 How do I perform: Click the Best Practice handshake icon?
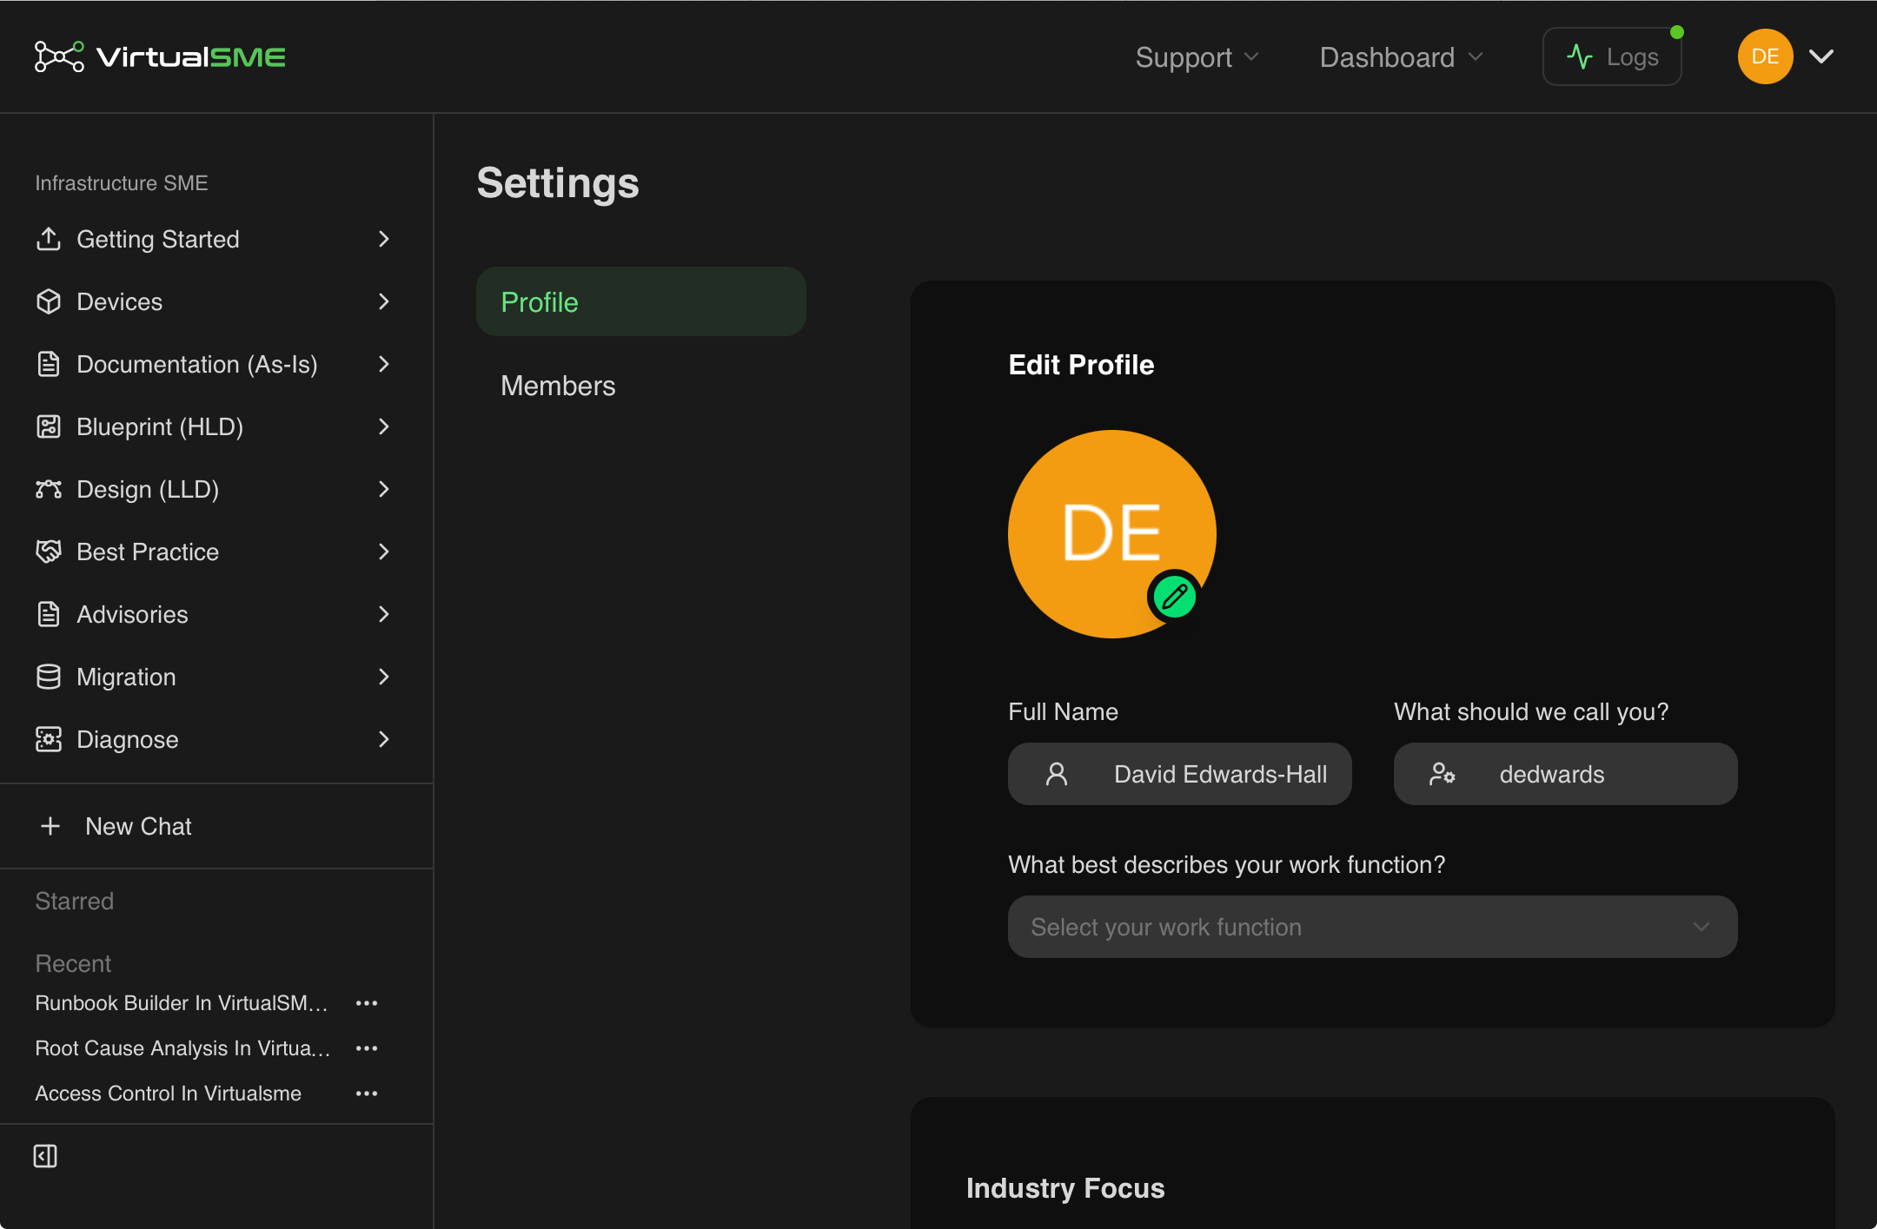tap(49, 552)
